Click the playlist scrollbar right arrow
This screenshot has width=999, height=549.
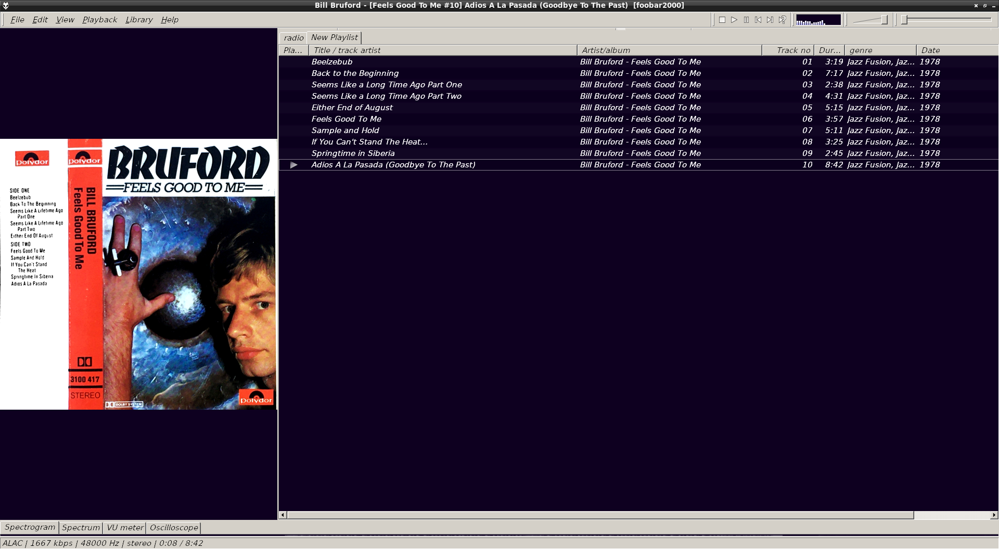994,515
